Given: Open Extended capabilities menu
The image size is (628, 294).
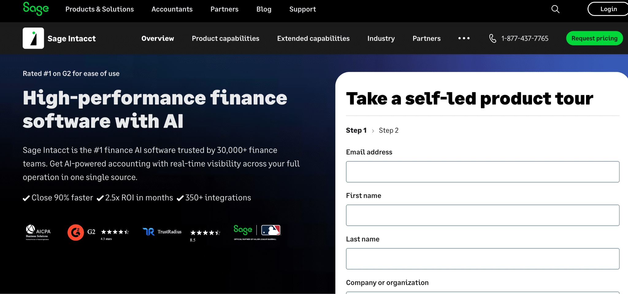Looking at the screenshot, I should coord(313,38).
